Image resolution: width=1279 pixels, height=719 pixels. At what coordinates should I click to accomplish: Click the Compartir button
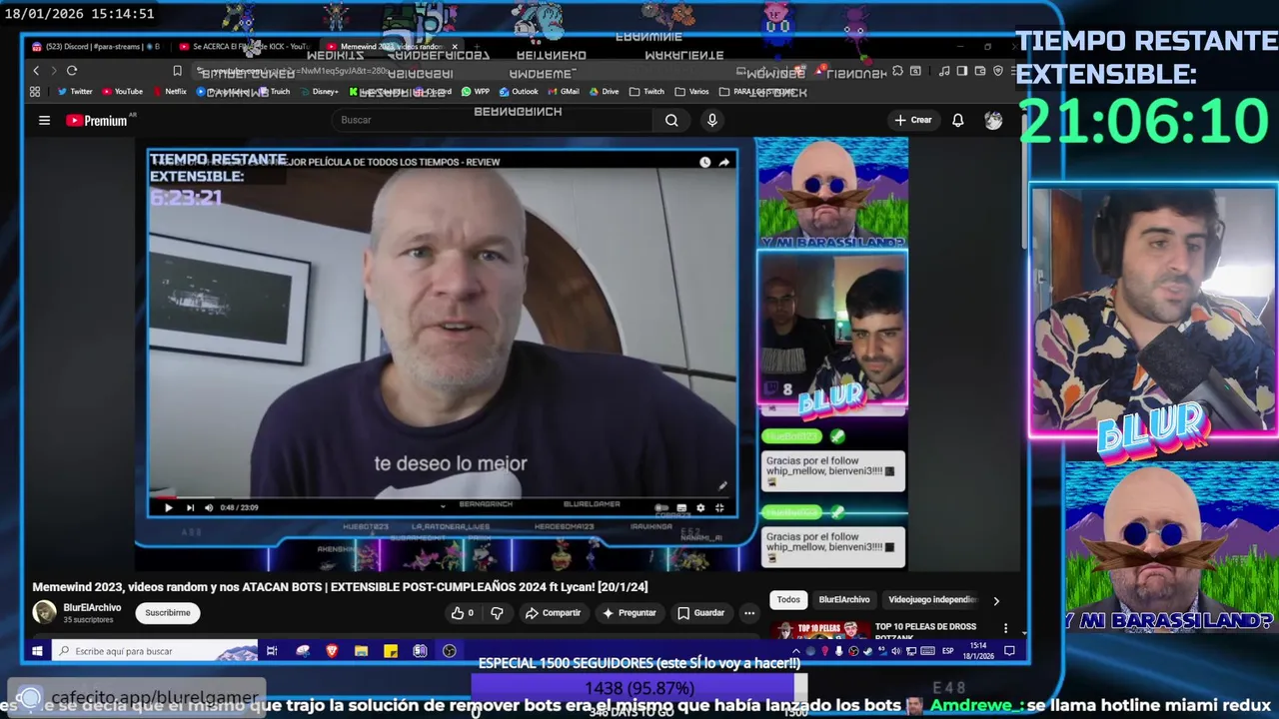click(553, 613)
